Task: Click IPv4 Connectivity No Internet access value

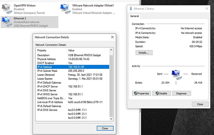Action: pos(191,28)
